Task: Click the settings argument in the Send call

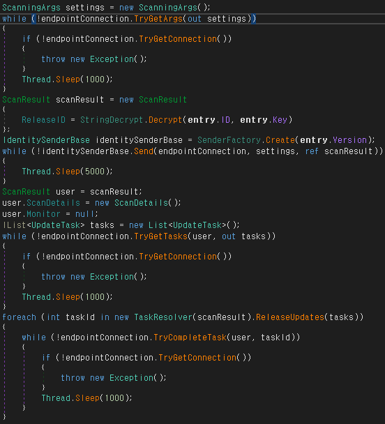Action: pos(275,151)
